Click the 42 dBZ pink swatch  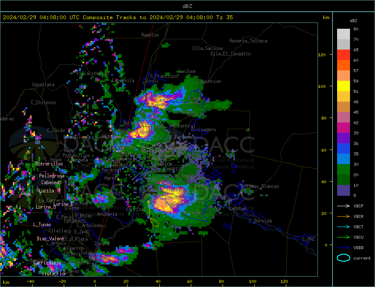343,117
